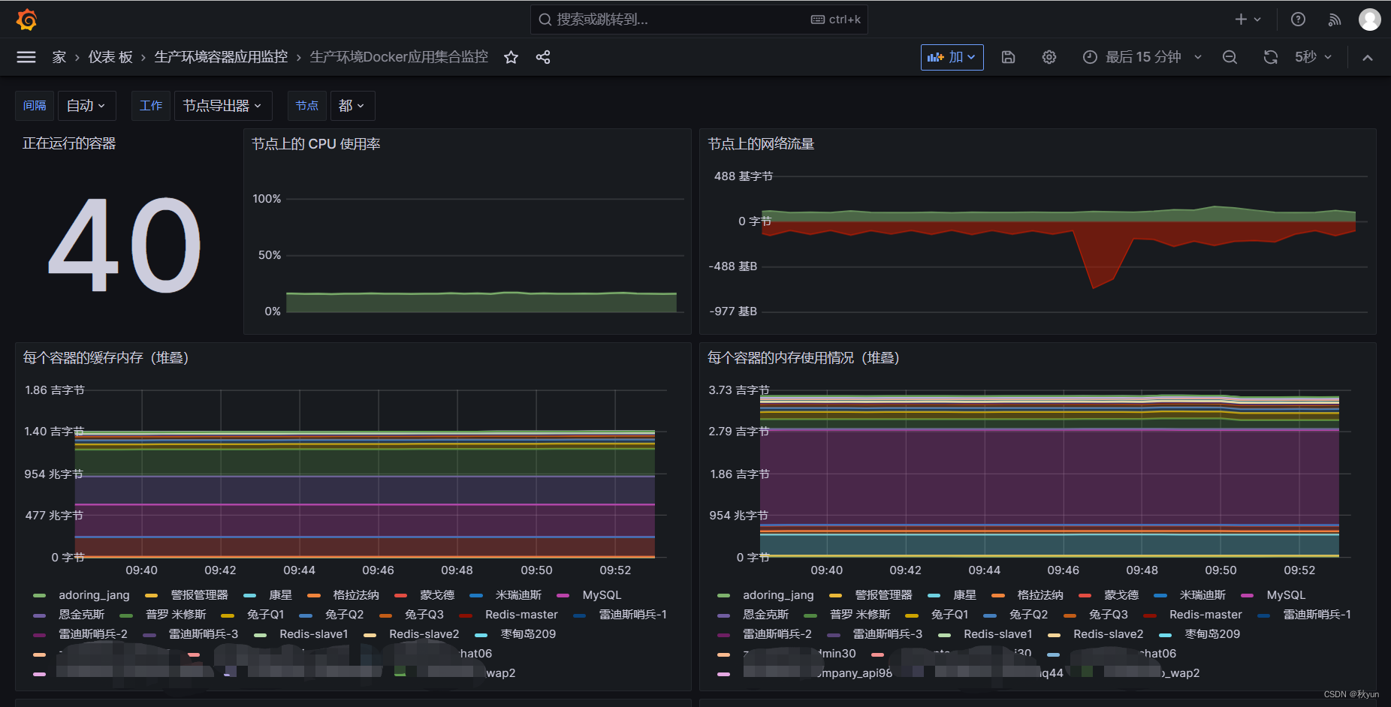Open the hamburger navigation menu
1391x707 pixels.
coord(26,57)
